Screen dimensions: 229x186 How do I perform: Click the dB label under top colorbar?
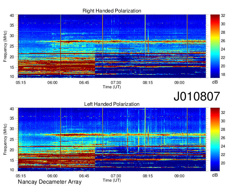coord(215,82)
